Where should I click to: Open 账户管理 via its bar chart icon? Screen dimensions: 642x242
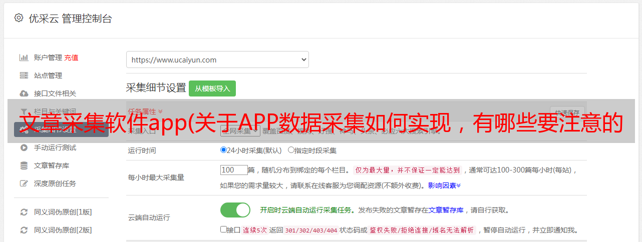[x=24, y=57]
